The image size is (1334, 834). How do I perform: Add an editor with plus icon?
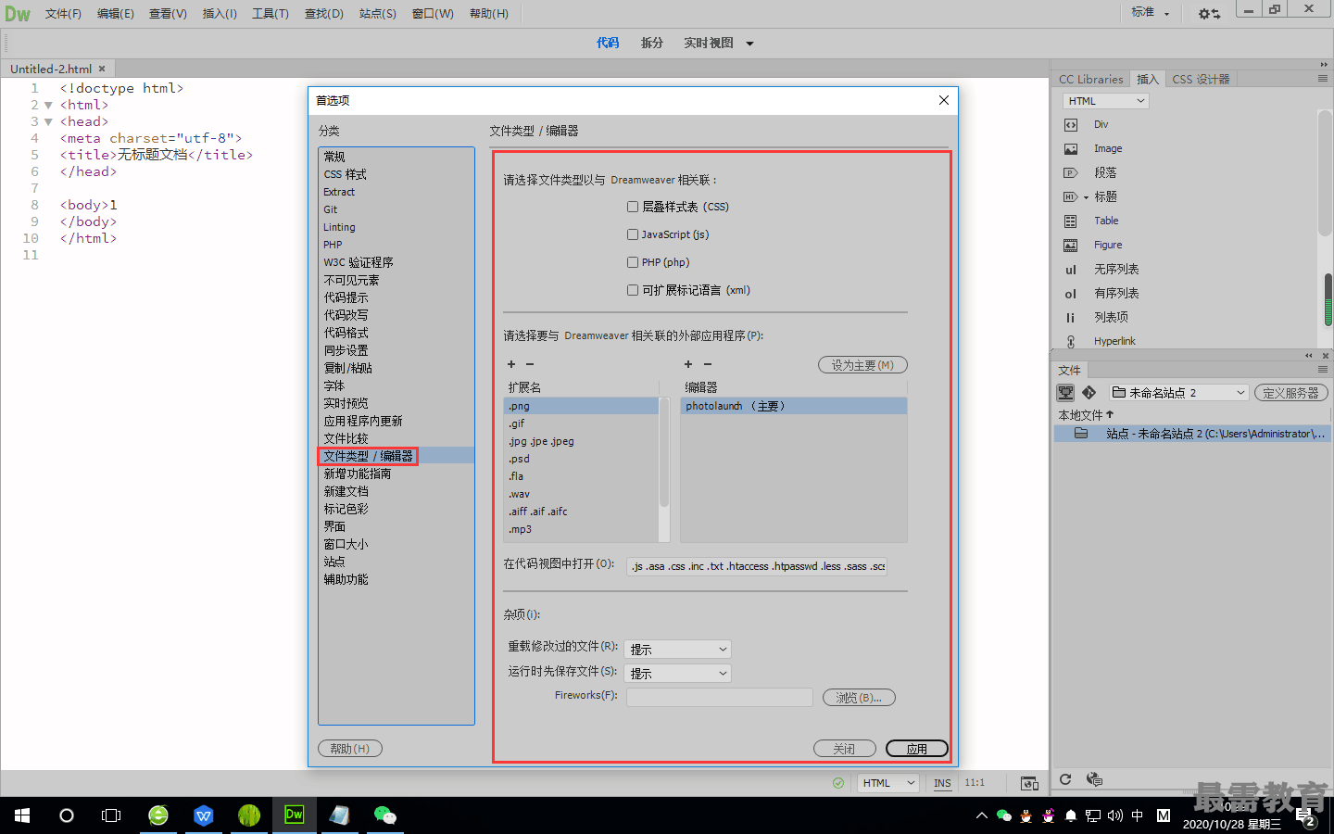click(x=688, y=364)
